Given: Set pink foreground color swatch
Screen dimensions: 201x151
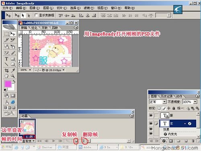Looking at the screenshot, I should pos(8,84).
